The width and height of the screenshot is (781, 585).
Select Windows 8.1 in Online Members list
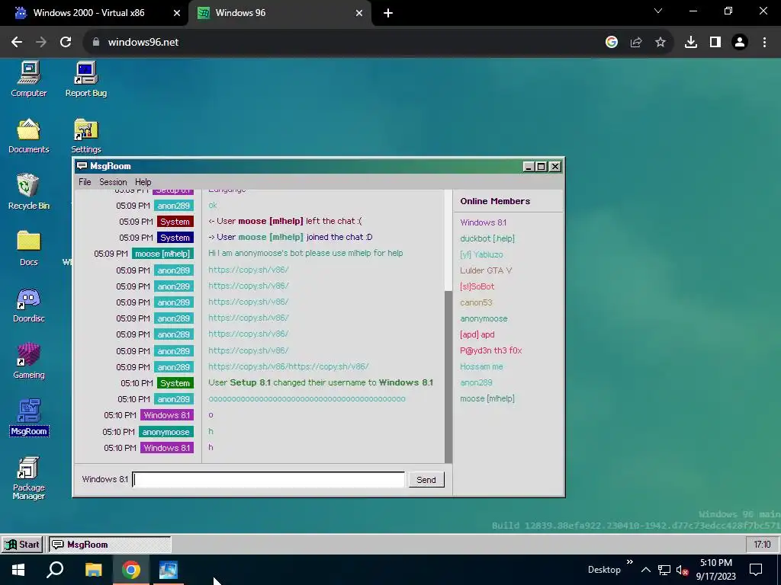pos(483,222)
